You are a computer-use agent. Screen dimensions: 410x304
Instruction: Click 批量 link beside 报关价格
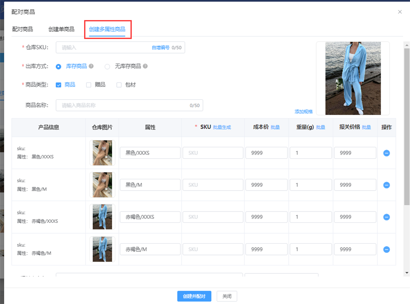point(366,127)
